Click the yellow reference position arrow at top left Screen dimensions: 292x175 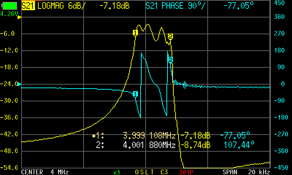click(x=19, y=17)
